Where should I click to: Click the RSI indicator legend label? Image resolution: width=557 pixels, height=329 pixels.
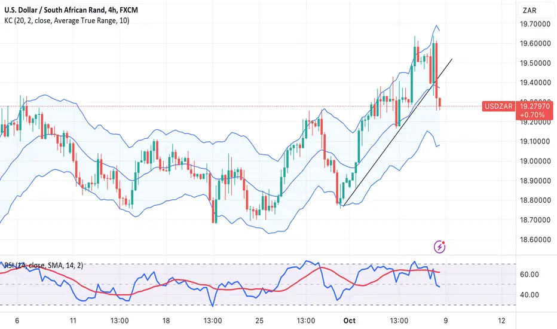point(44,266)
